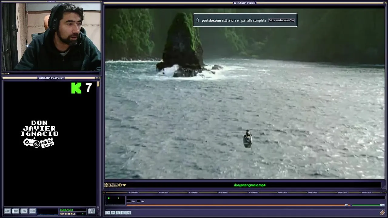
Task: Click Next track in main Winamp window
Action: pyautogui.click(x=129, y=213)
